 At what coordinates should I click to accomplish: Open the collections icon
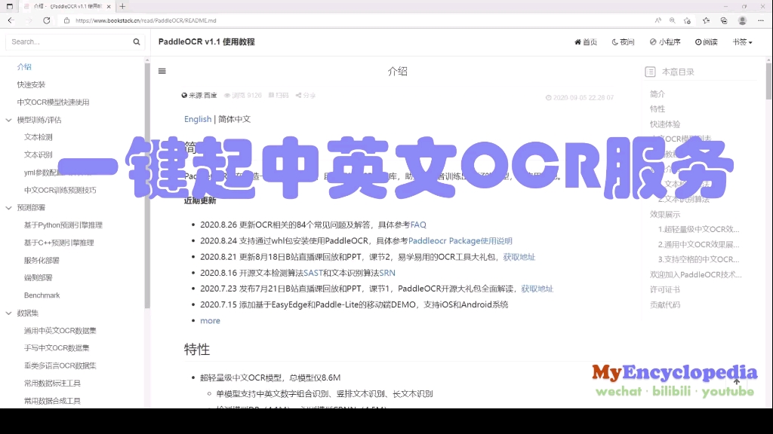(724, 20)
